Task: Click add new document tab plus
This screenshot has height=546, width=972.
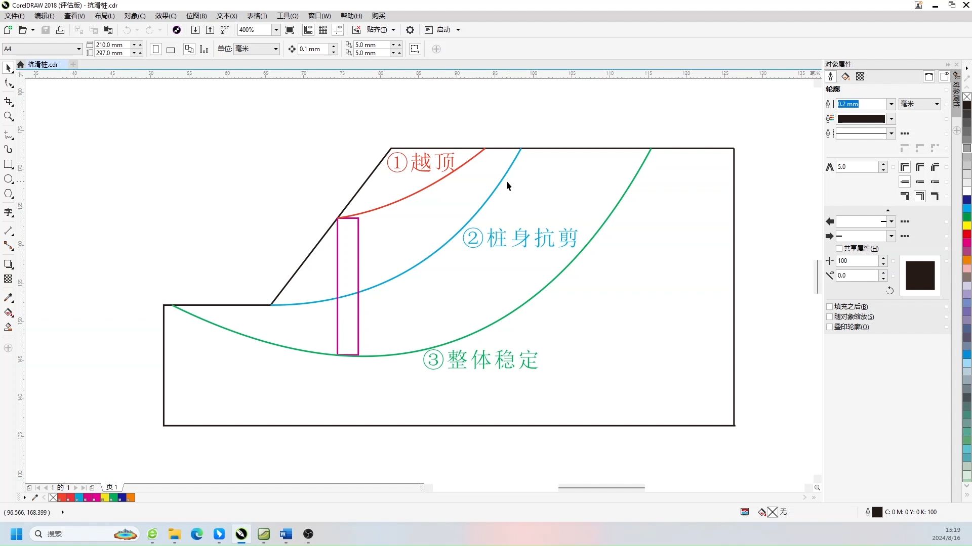Action: tap(73, 64)
